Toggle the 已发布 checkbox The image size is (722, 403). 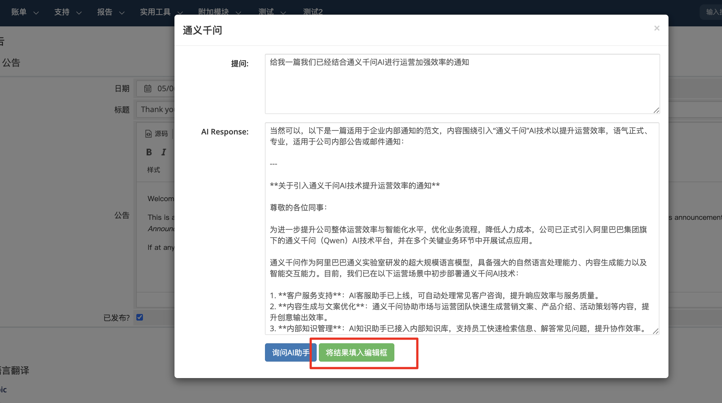click(140, 317)
